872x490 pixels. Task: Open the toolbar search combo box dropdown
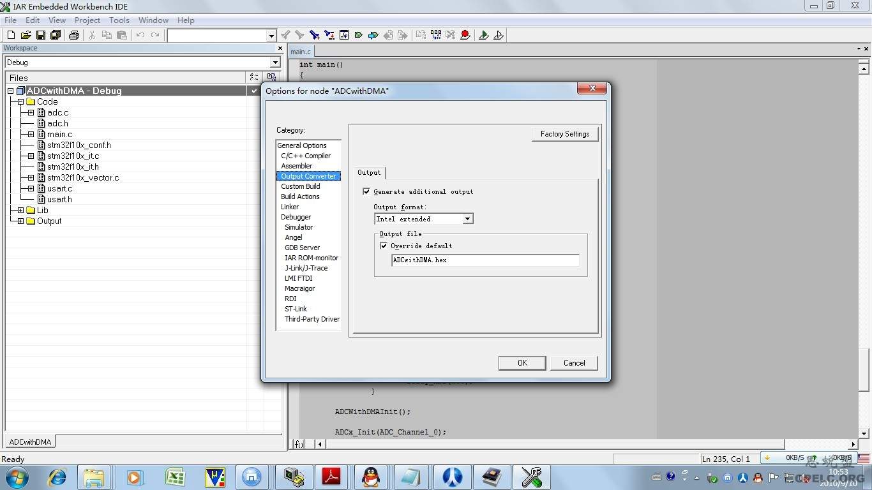coord(271,36)
